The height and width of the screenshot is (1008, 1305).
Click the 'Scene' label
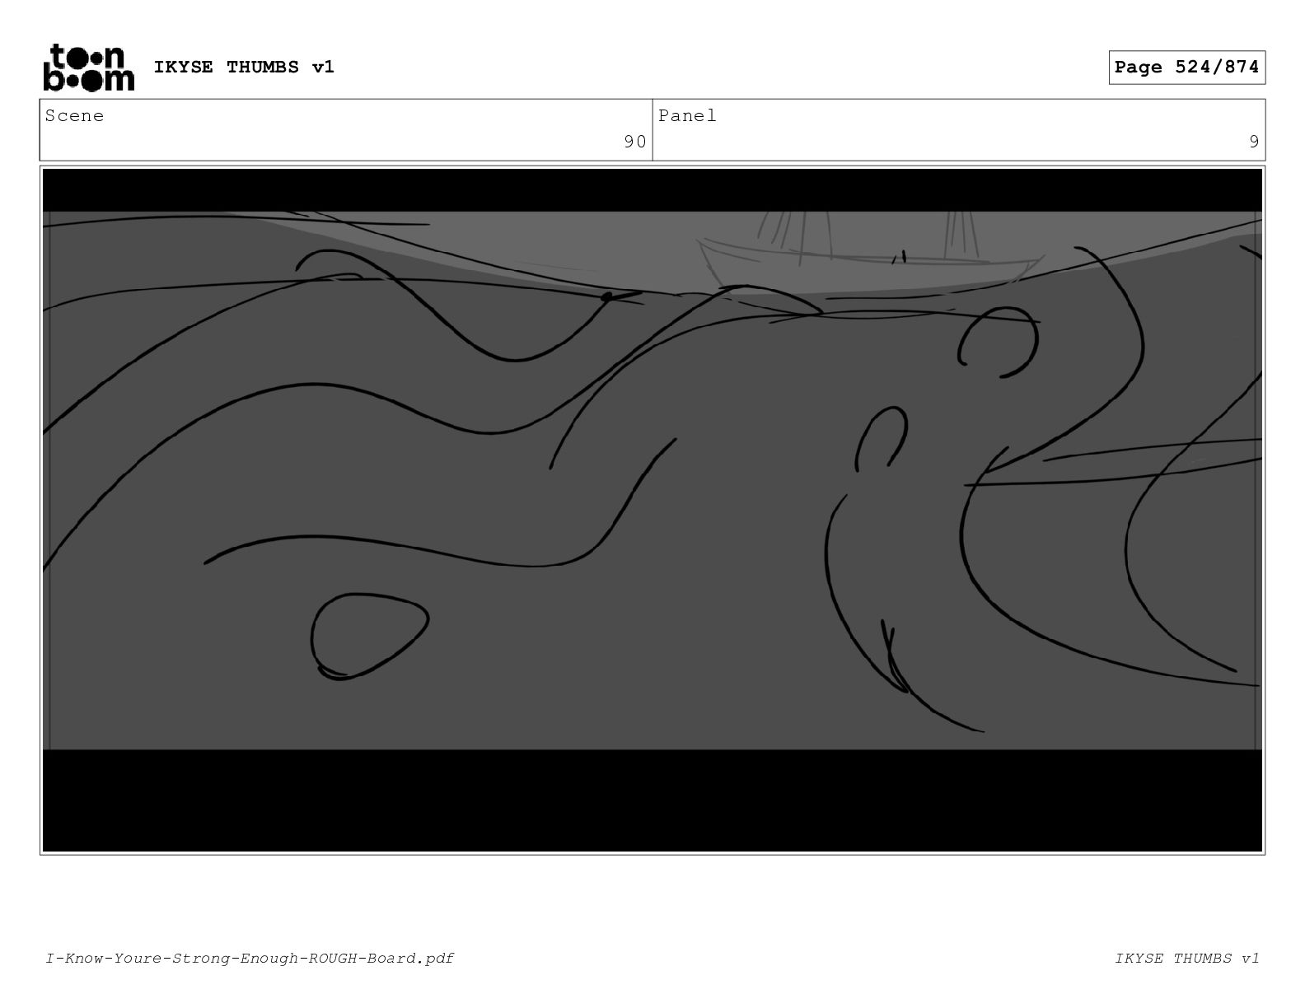pyautogui.click(x=75, y=116)
